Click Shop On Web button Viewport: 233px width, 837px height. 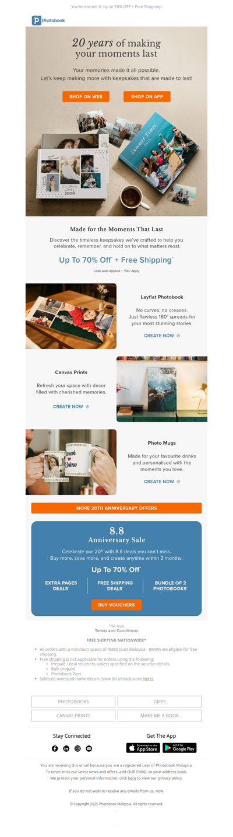click(86, 96)
